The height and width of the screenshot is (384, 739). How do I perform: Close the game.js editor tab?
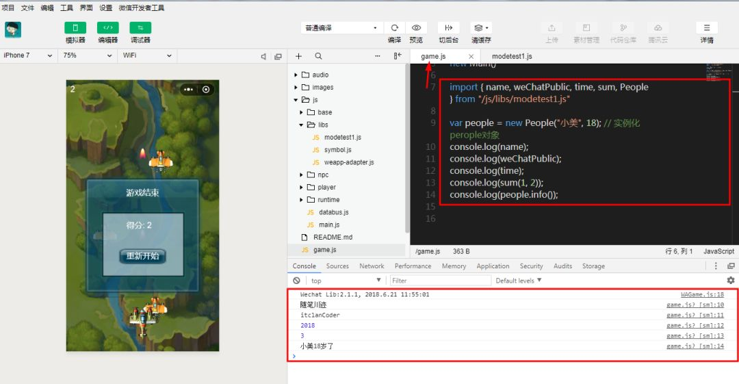(471, 56)
